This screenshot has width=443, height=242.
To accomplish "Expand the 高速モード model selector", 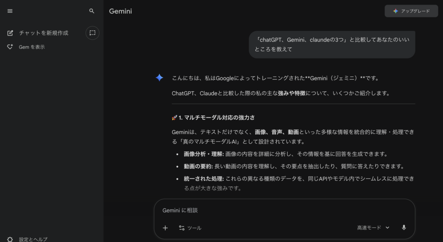I will click(x=373, y=228).
